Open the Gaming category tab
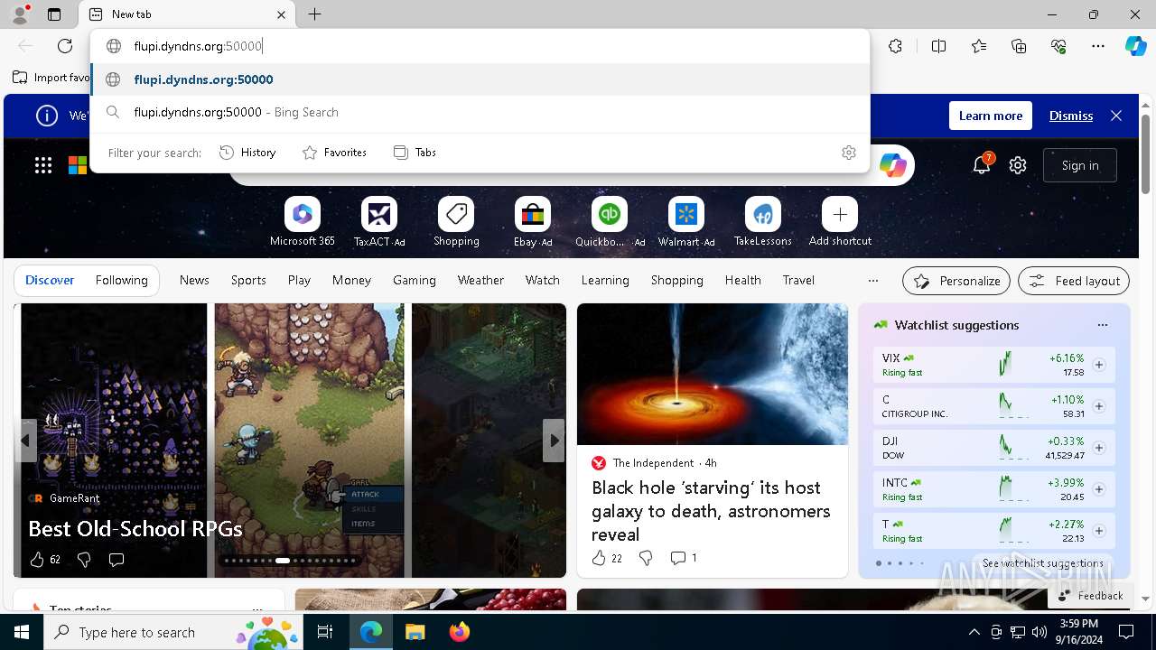Screen dimensions: 1156x650 (415, 280)
